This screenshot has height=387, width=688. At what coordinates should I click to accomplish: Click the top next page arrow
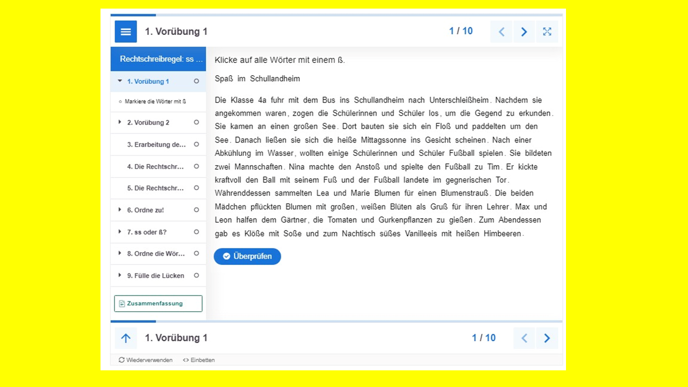[524, 32]
